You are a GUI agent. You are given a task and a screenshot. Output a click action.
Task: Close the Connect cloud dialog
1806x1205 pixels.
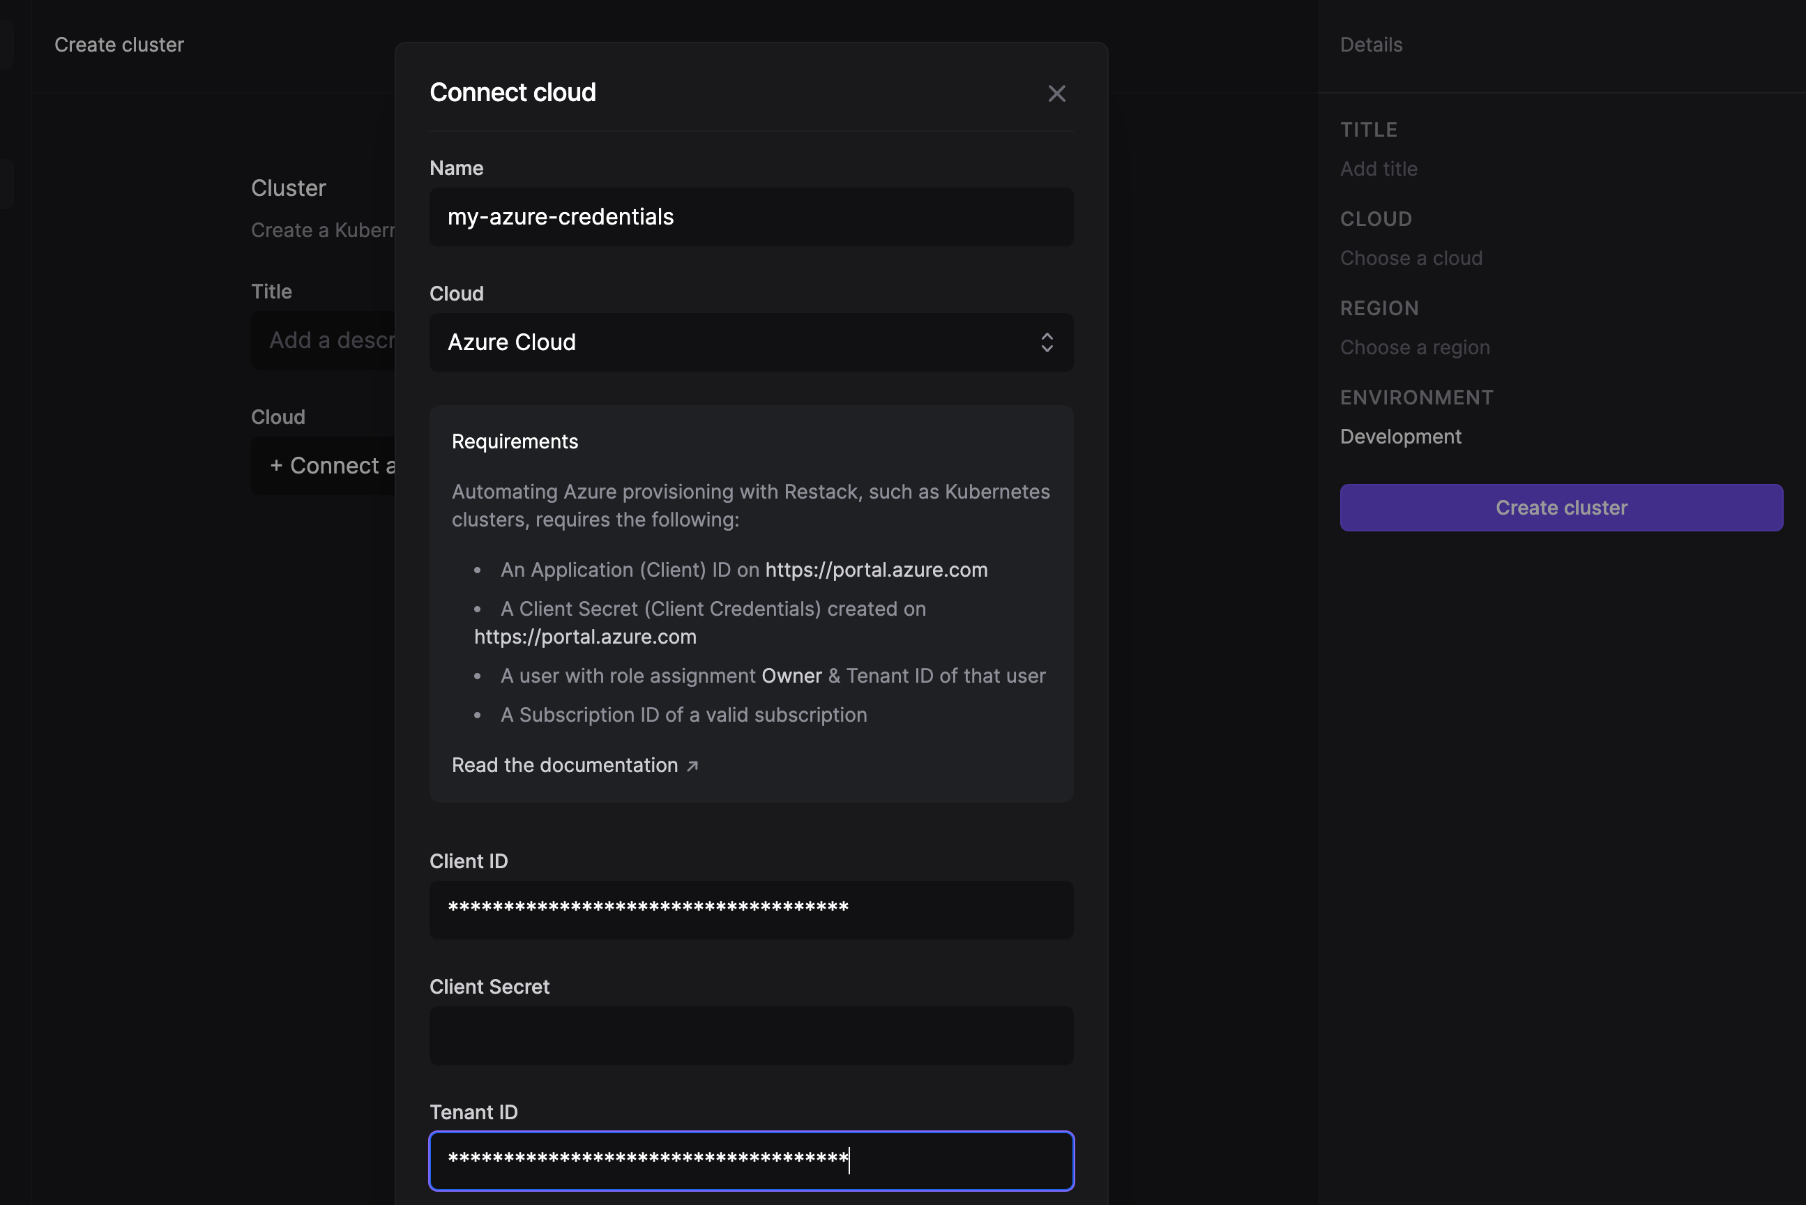point(1056,93)
